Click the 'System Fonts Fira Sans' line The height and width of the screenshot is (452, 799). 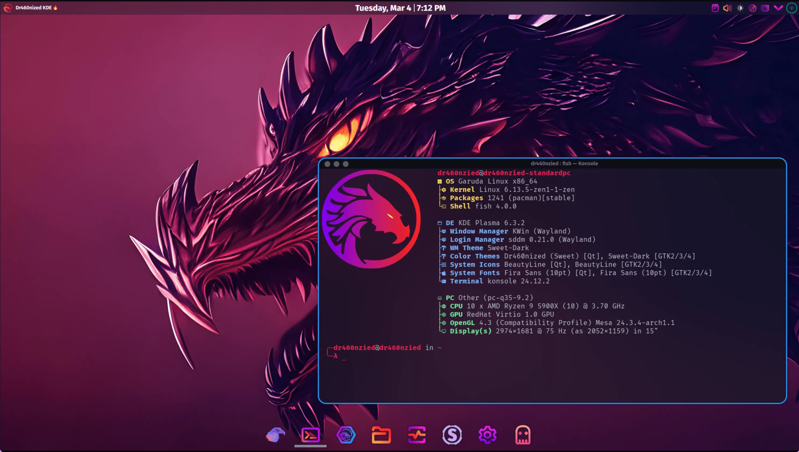coord(575,273)
